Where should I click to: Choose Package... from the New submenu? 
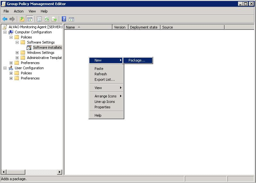click(137, 60)
